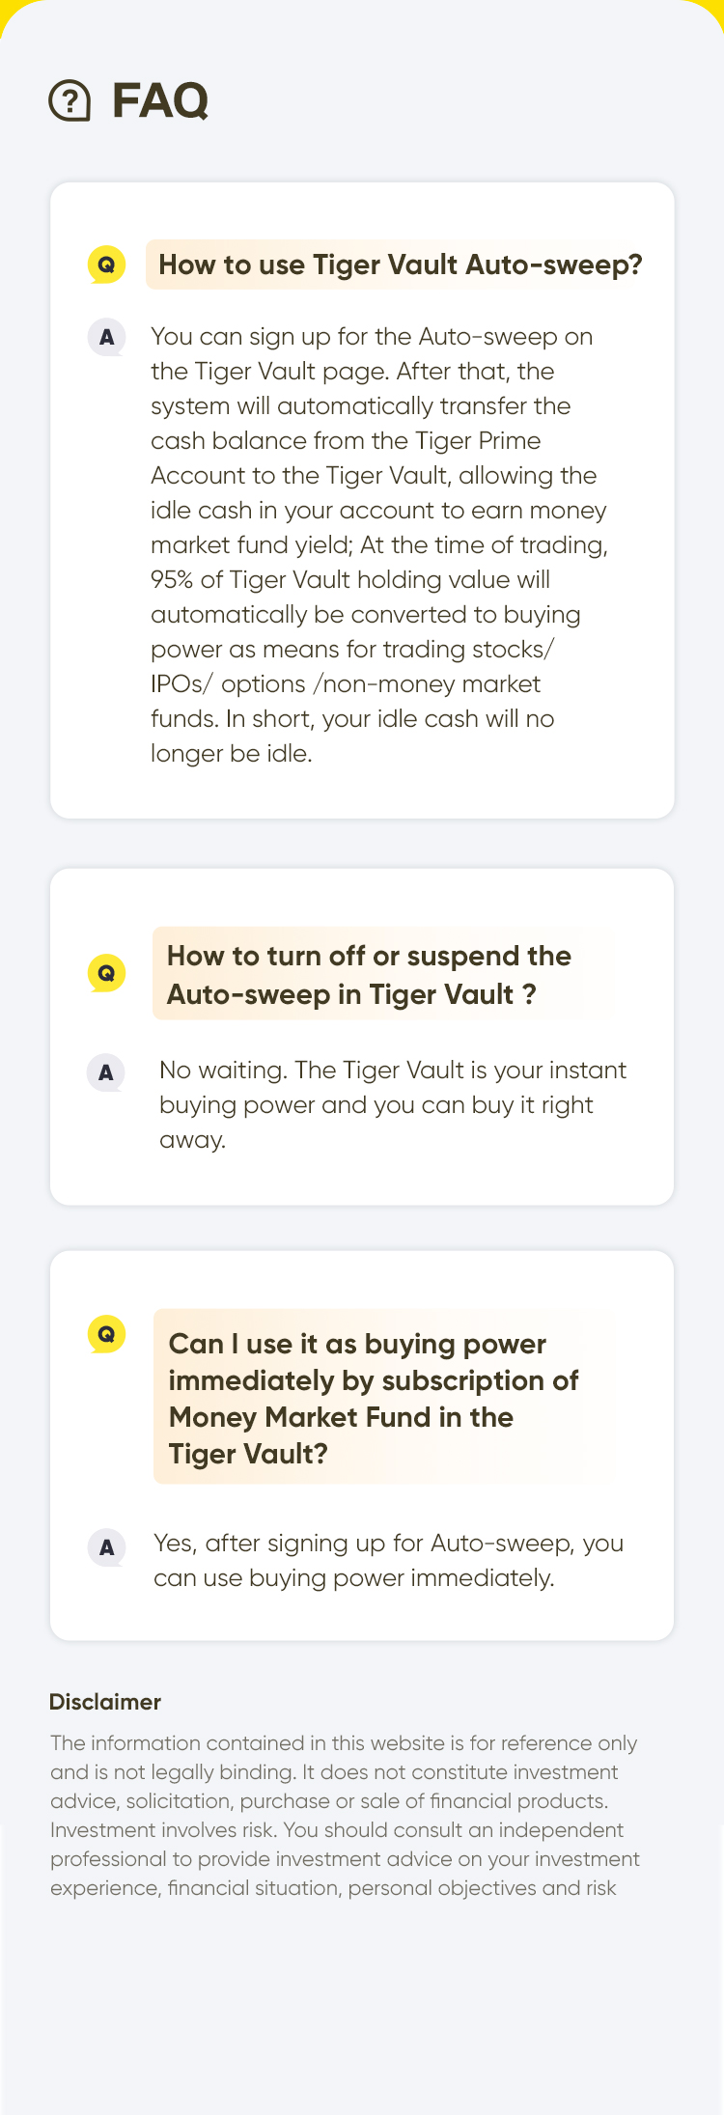Click the A icon beside 'Yes, after signing up'
This screenshot has width=724, height=2115.
(x=106, y=1547)
